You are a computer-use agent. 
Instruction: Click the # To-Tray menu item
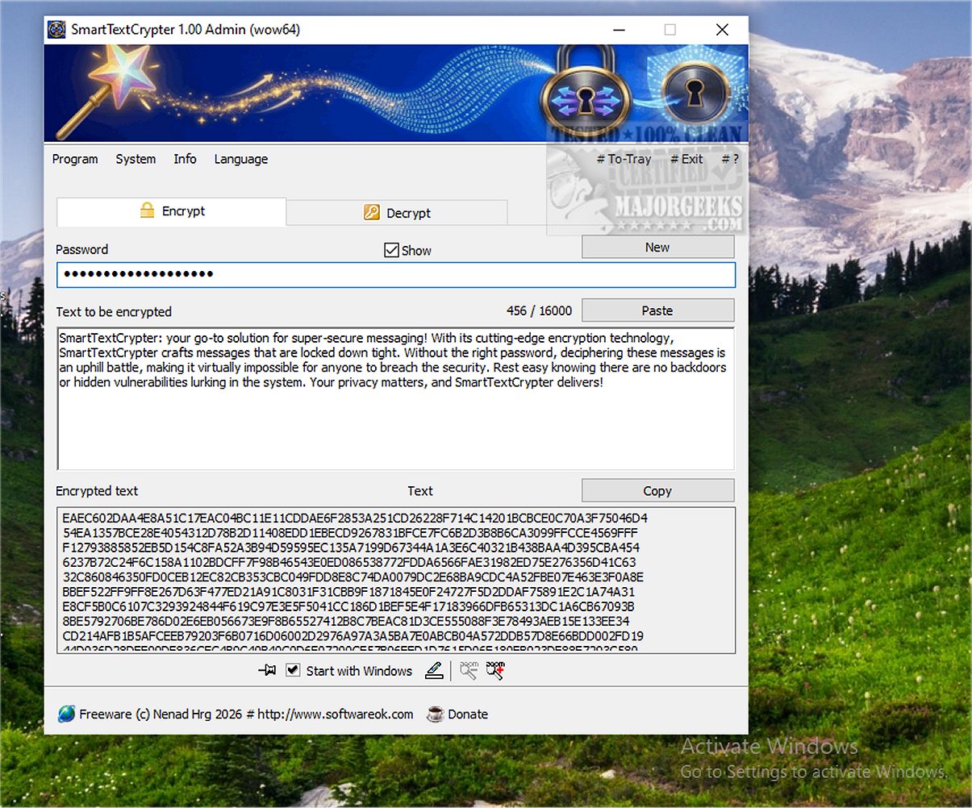pos(624,159)
